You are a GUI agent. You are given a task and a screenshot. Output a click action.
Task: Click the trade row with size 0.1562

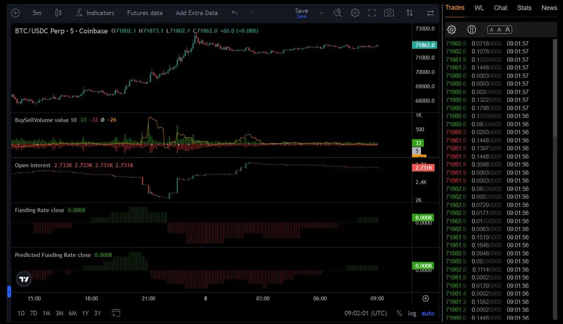click(488, 302)
